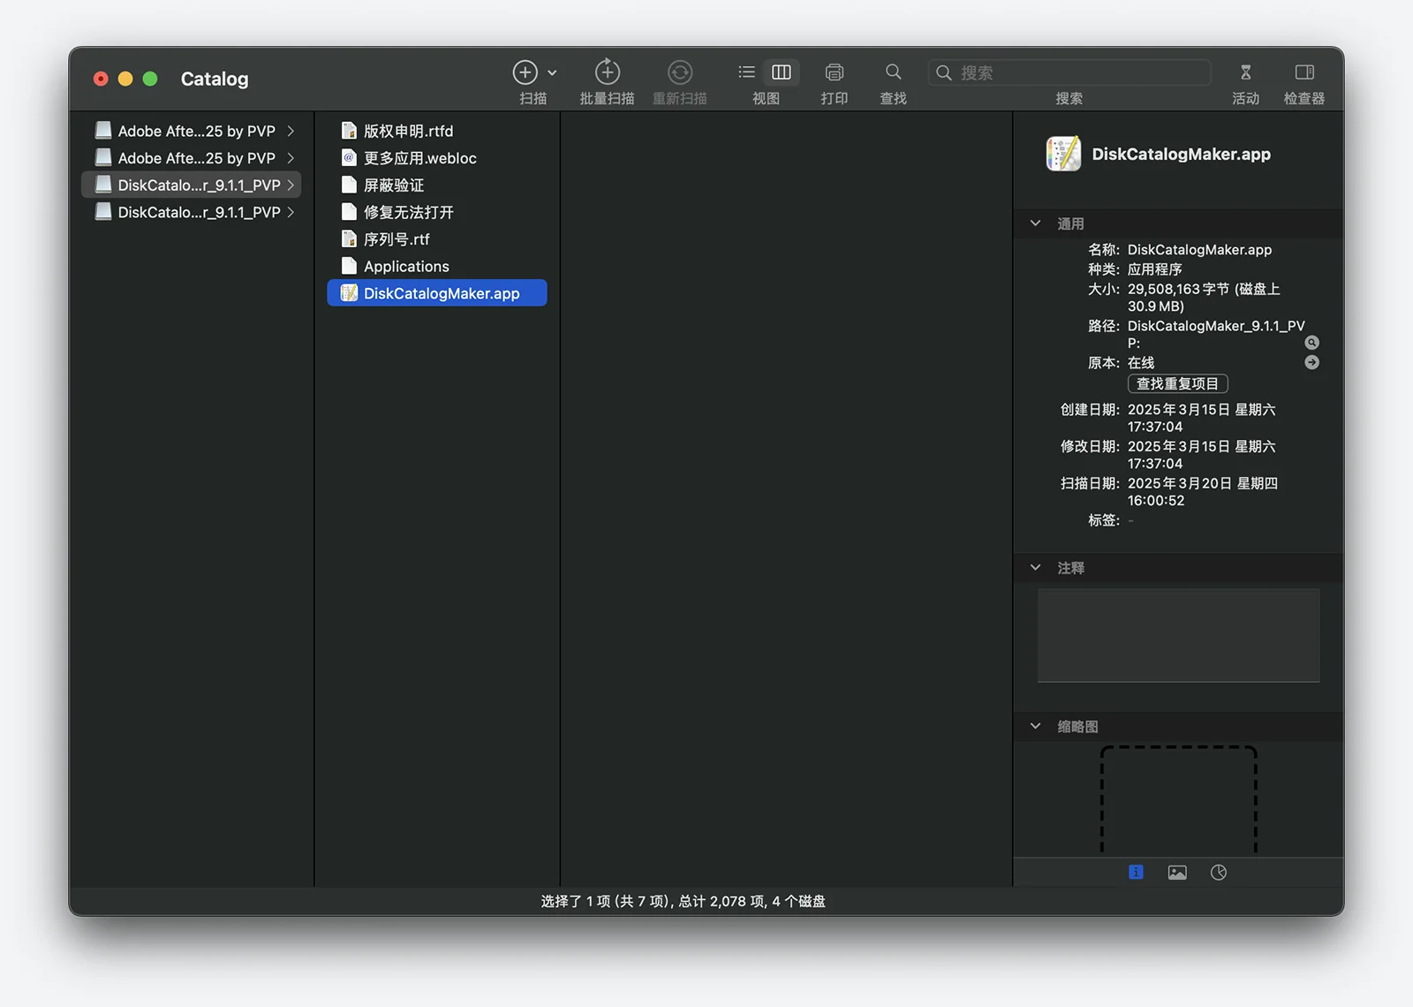Click the DiskCatalogMaker.app icon in list
This screenshot has width=1413, height=1007.
pyautogui.click(x=349, y=293)
